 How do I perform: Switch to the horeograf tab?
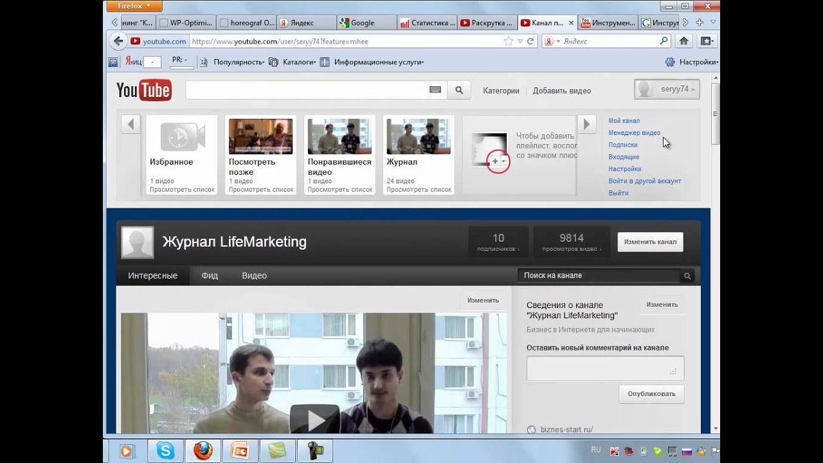coord(246,23)
